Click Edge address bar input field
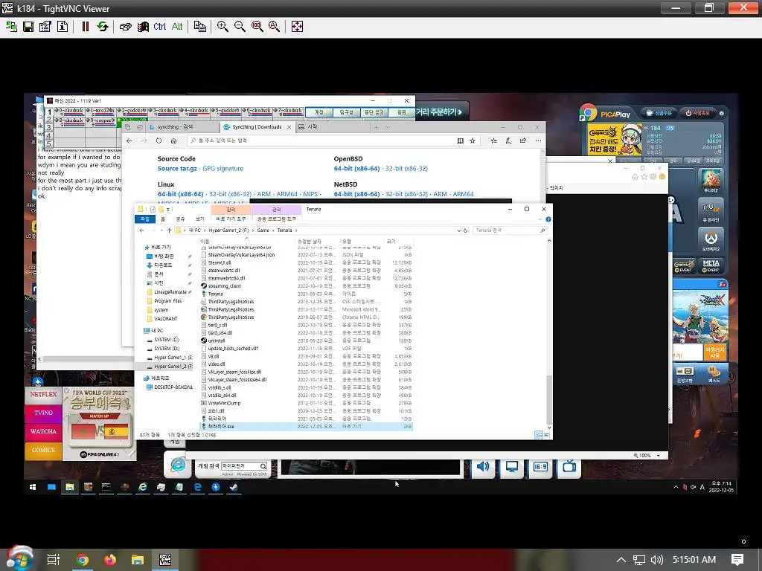Screen dimensions: 762x571 [x=321, y=141]
